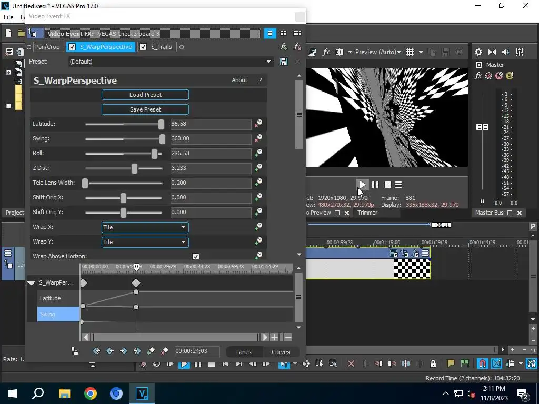Click the Z Dist slider handle
The width and height of the screenshot is (539, 404).
pos(134,168)
